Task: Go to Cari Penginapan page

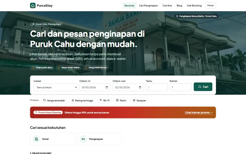Action: 148,5
